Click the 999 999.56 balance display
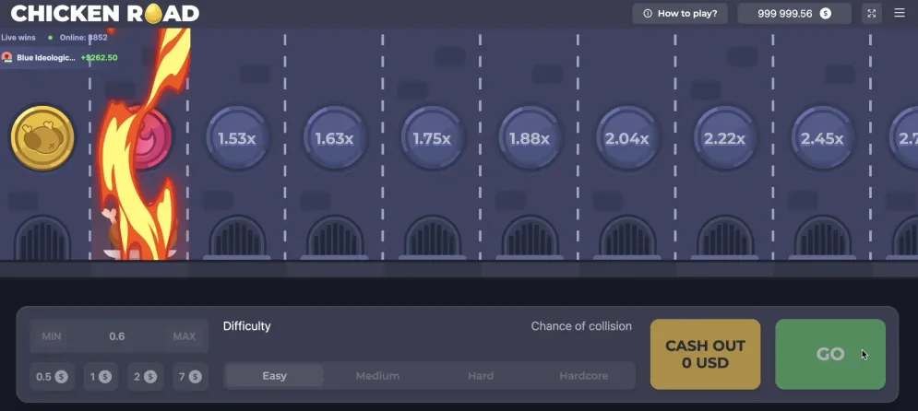918x411 pixels. pos(793,14)
